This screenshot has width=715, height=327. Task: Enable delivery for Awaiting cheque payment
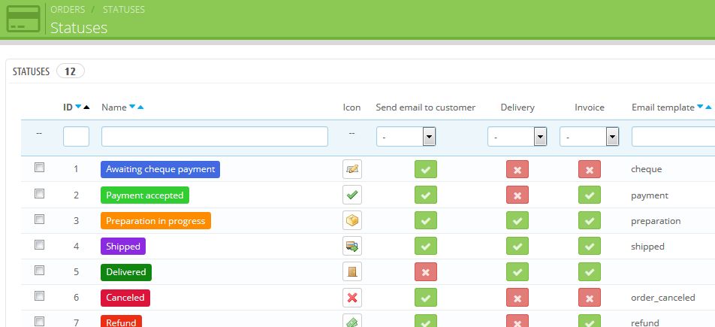coord(517,169)
